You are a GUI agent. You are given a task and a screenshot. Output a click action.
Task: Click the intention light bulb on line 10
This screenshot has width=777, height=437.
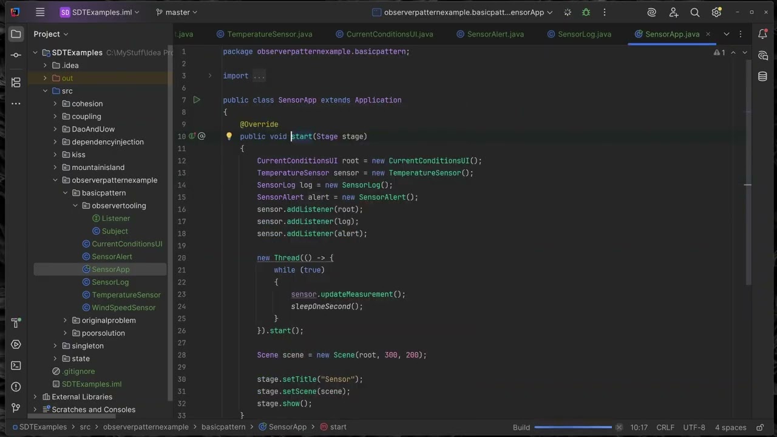pos(229,137)
